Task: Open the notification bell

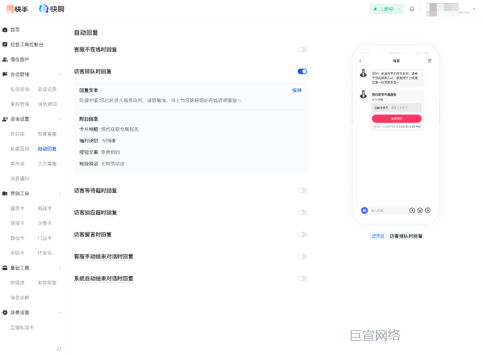Action: [412, 9]
